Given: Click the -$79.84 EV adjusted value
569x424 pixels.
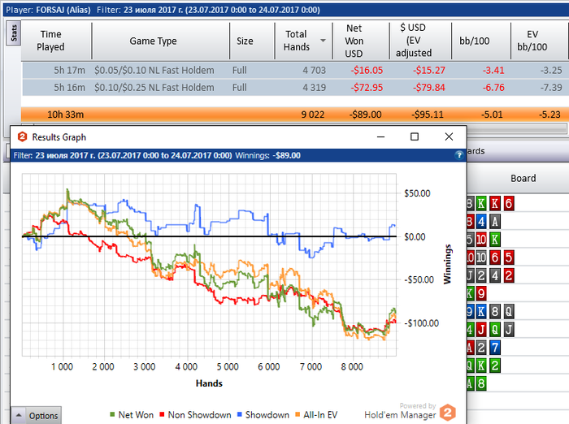Looking at the screenshot, I should (428, 88).
